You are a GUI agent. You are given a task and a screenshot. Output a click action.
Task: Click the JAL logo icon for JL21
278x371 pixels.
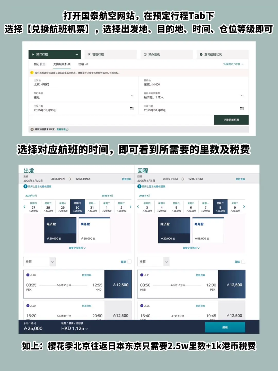142,275
